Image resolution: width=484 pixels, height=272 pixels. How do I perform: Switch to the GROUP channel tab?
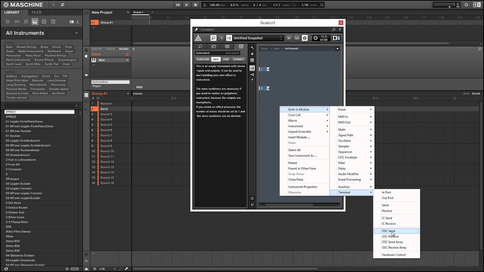[x=110, y=49]
